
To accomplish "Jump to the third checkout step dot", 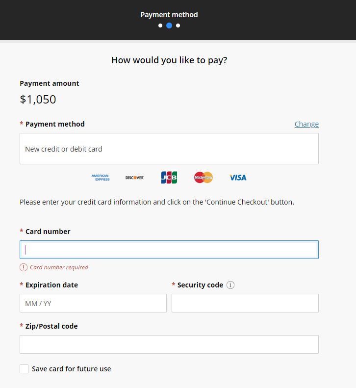I will [178, 26].
